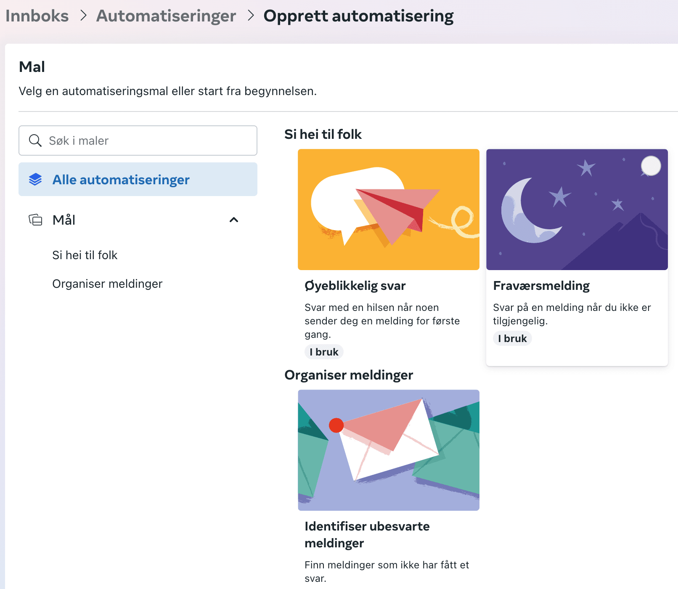The width and height of the screenshot is (678, 589).
Task: Open the Automatiseringer breadcrumb
Action: point(166,16)
